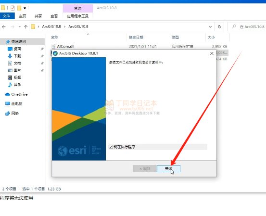
Task: Click the 关闭 button in the installer dialog
Action: click(x=168, y=168)
